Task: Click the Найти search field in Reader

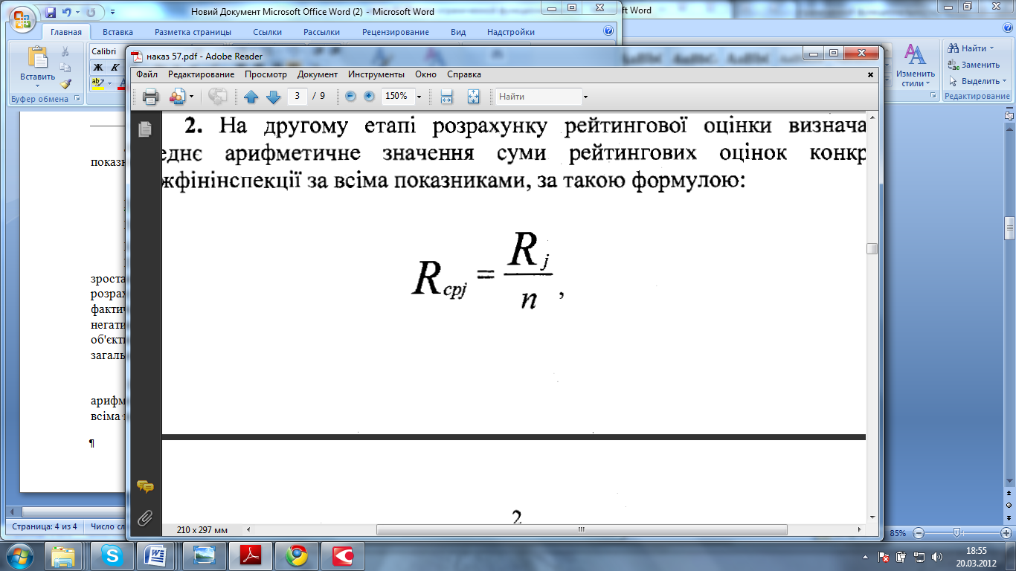Action: [x=538, y=97]
